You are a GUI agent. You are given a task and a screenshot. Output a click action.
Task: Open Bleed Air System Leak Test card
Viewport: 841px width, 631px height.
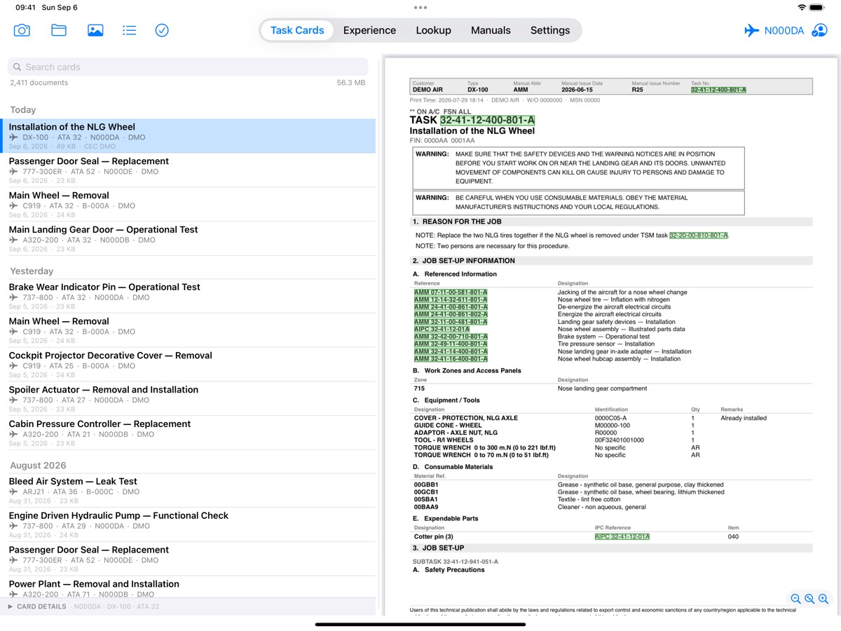point(188,491)
